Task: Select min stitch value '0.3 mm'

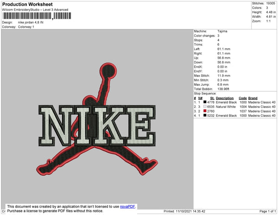Action: 223,80
